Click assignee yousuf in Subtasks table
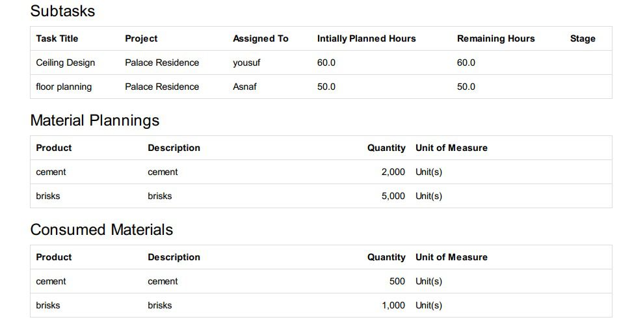 click(246, 62)
